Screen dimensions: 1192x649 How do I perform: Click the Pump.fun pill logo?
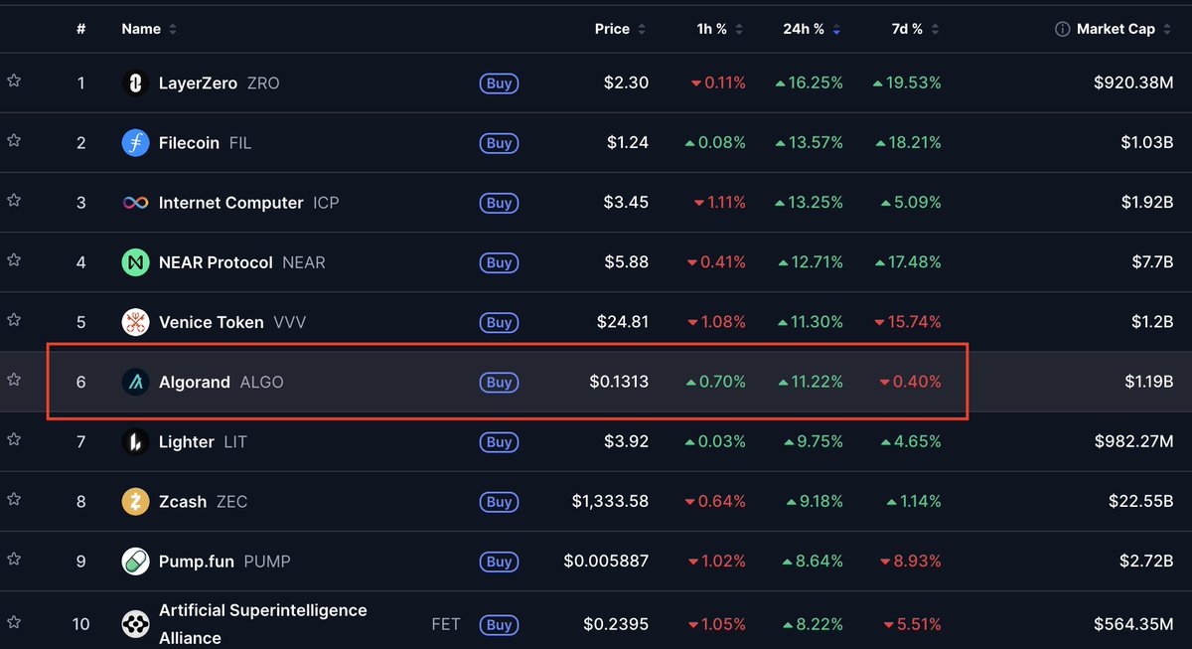pos(135,562)
